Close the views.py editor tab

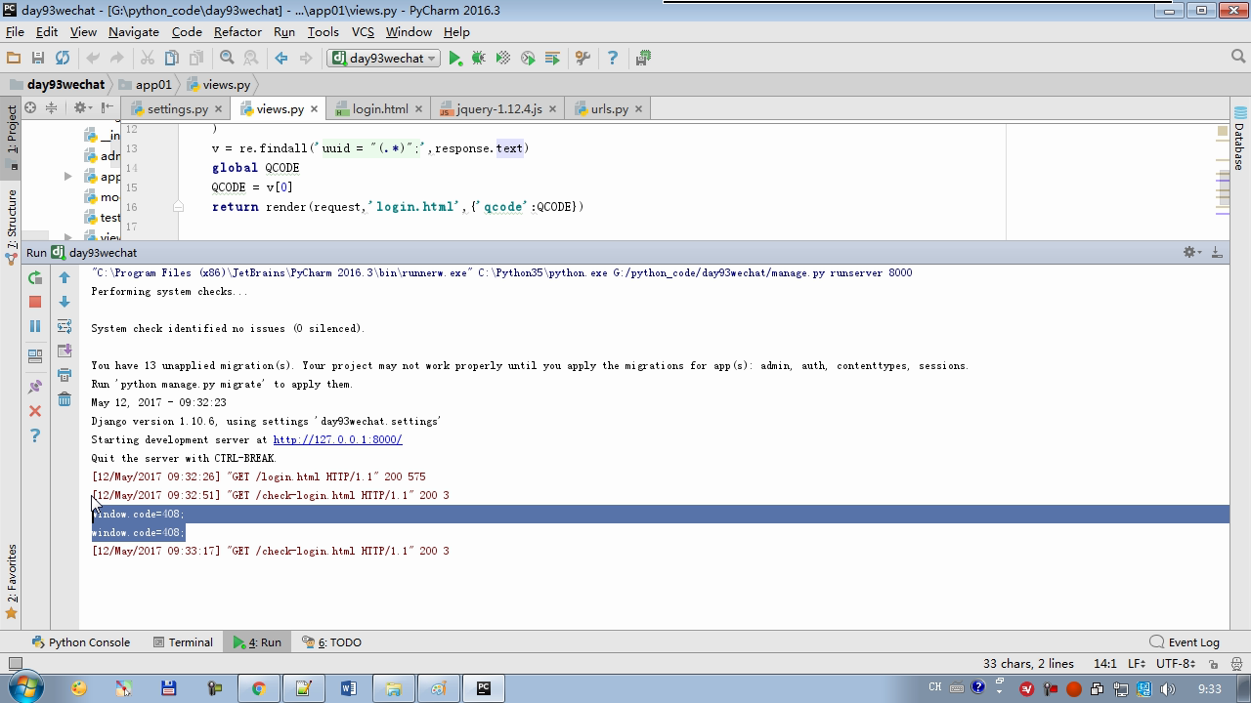tap(314, 108)
